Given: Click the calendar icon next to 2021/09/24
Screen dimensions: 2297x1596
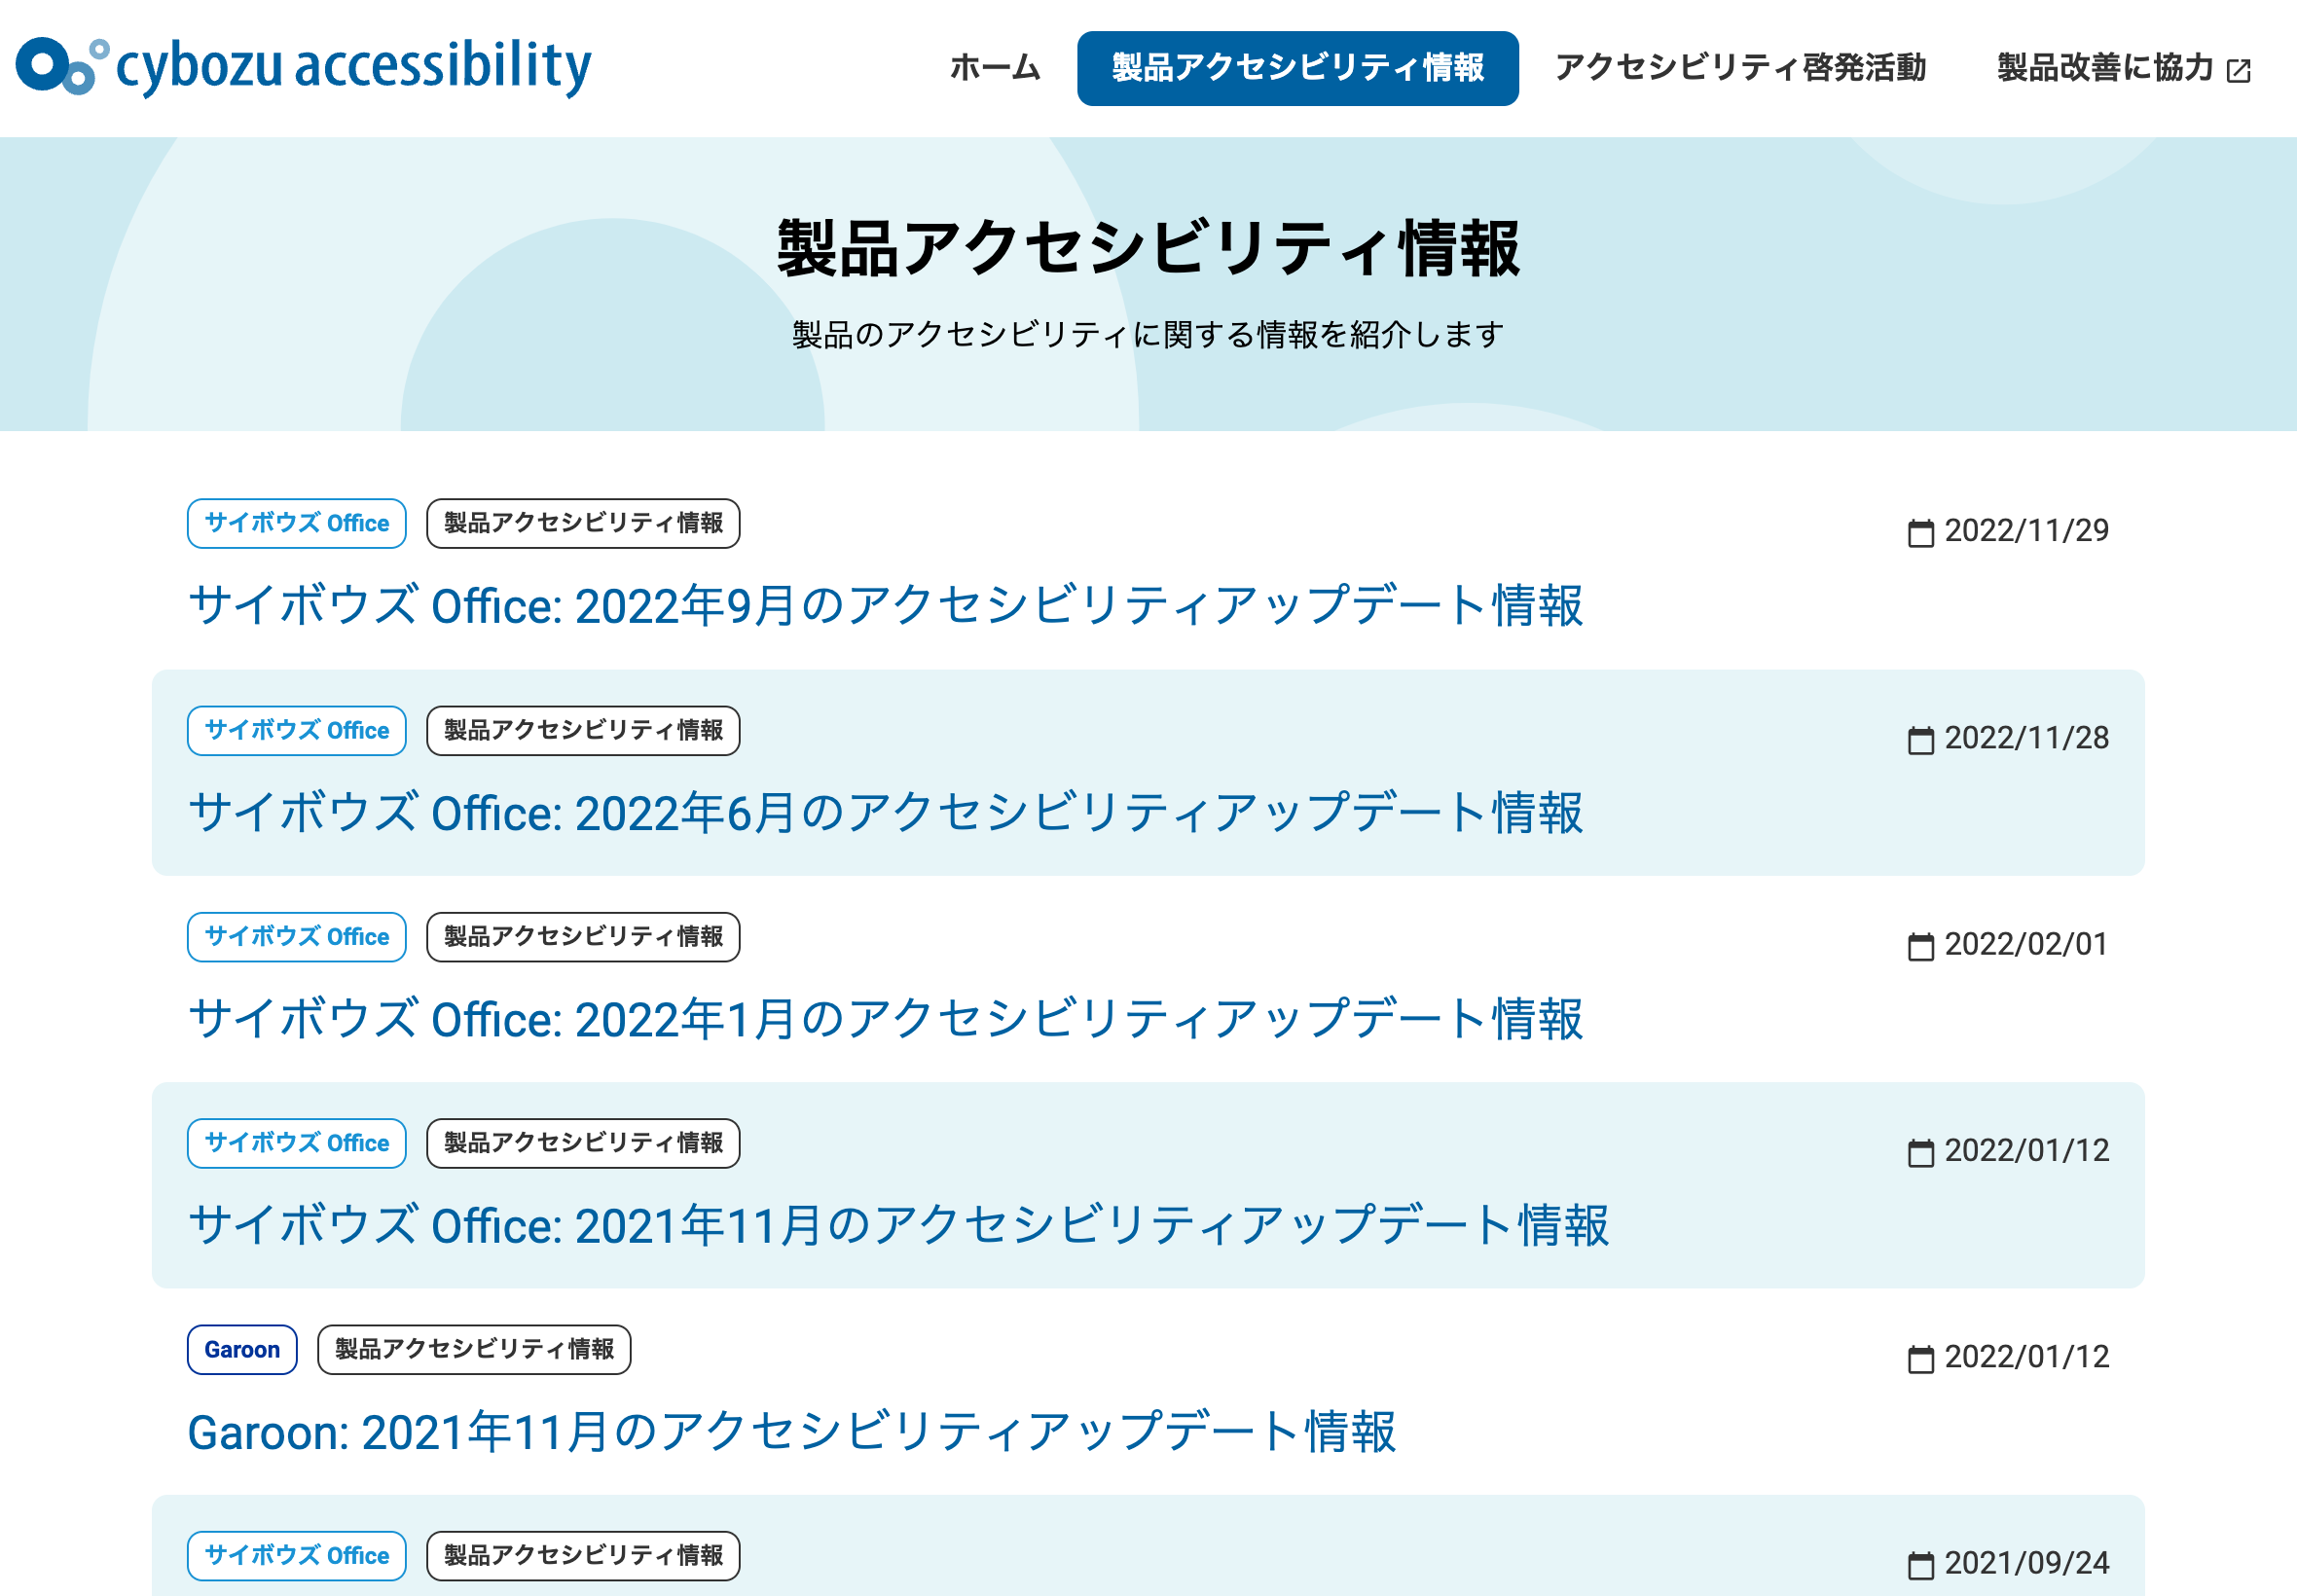Looking at the screenshot, I should [x=1920, y=1565].
